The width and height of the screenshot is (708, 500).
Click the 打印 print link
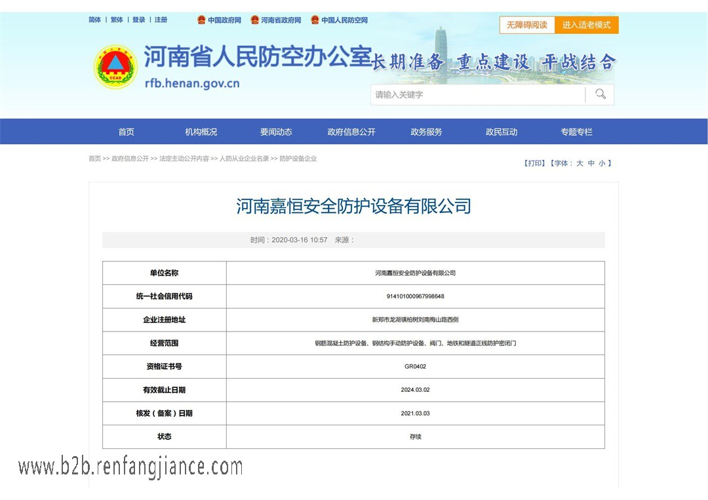tap(535, 163)
